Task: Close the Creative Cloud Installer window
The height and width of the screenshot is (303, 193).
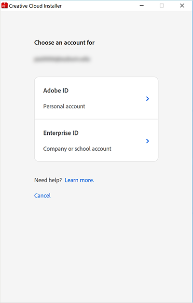Action: pyautogui.click(x=182, y=6)
